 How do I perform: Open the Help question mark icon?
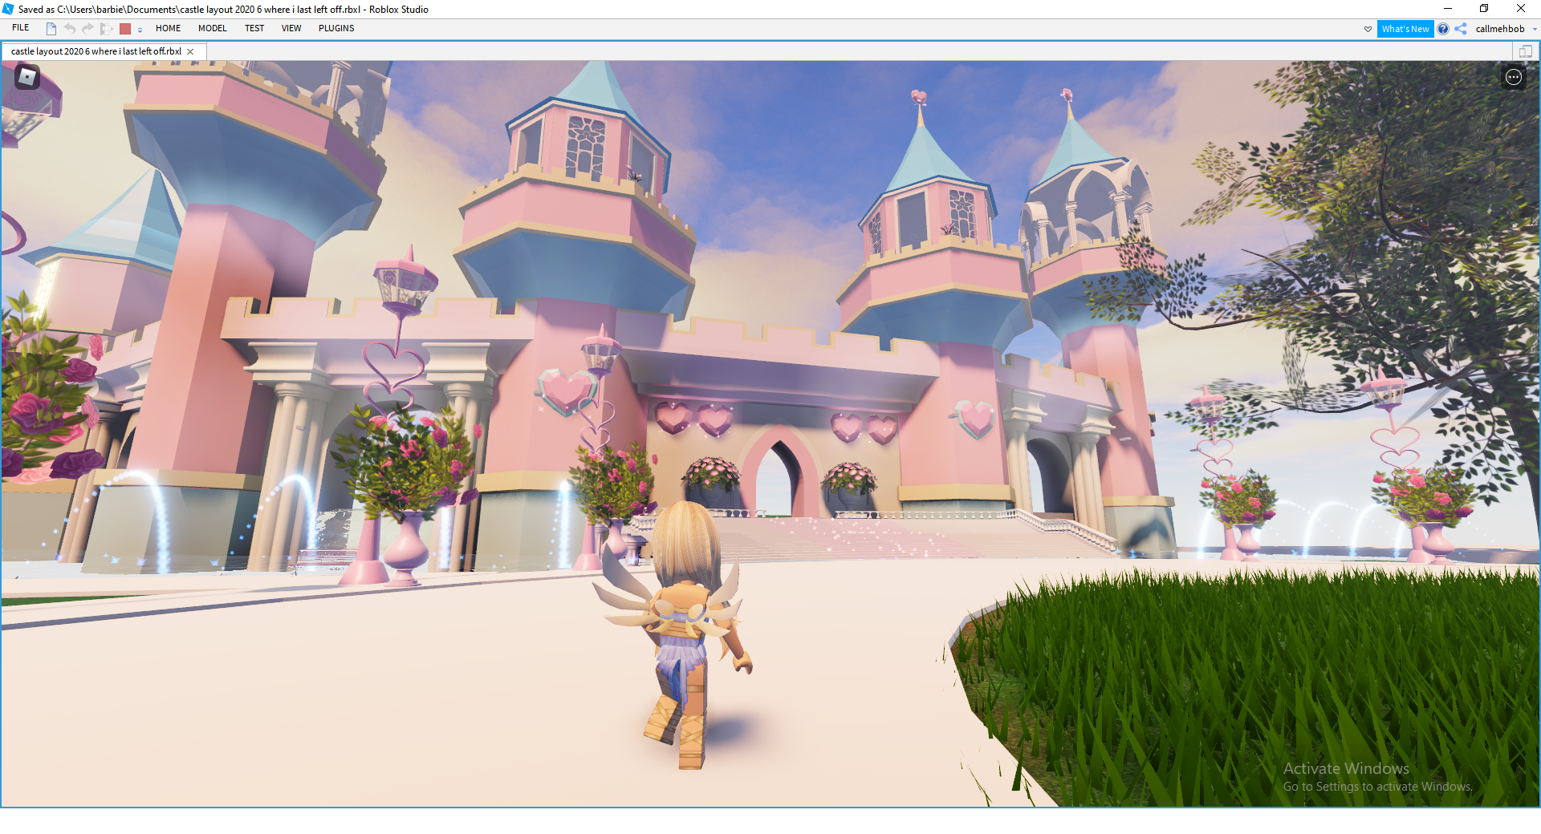click(1443, 29)
